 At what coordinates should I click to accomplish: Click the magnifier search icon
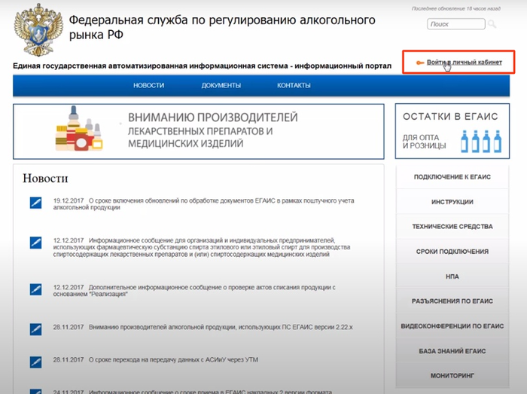coord(492,24)
